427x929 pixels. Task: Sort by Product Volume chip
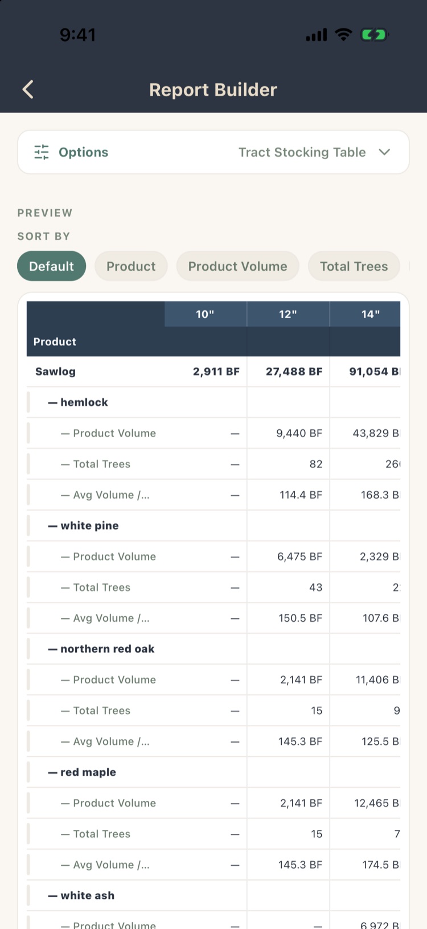pos(237,266)
